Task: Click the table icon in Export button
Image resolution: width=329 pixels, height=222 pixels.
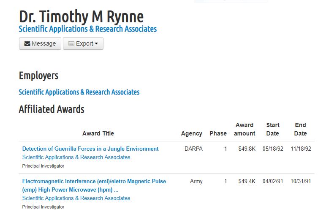Action: coord(71,43)
